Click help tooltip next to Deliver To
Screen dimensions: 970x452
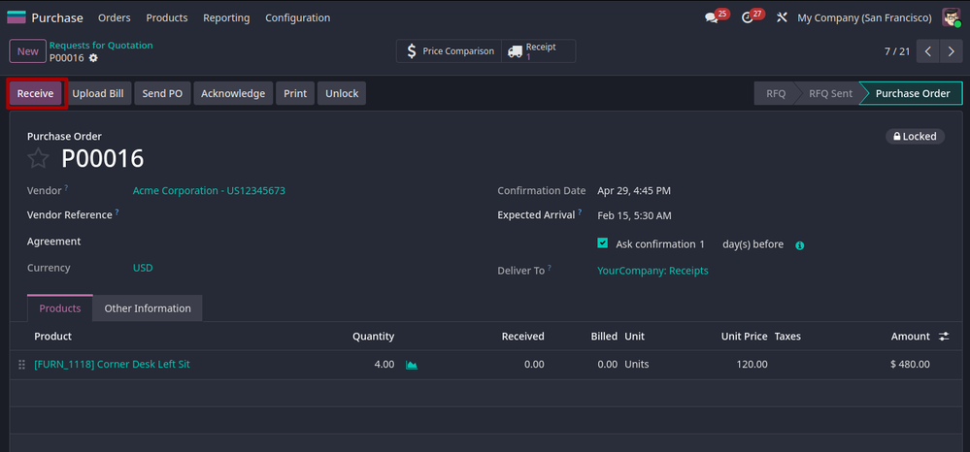(x=550, y=268)
